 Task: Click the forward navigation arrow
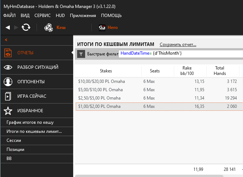[x=16, y=28]
